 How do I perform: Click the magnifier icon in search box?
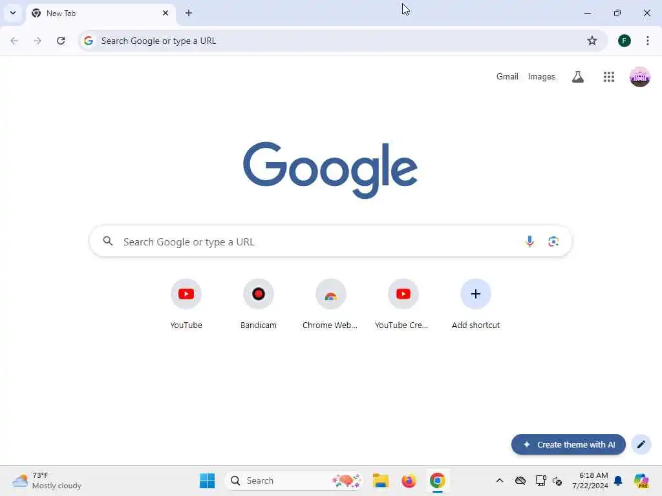coord(108,241)
